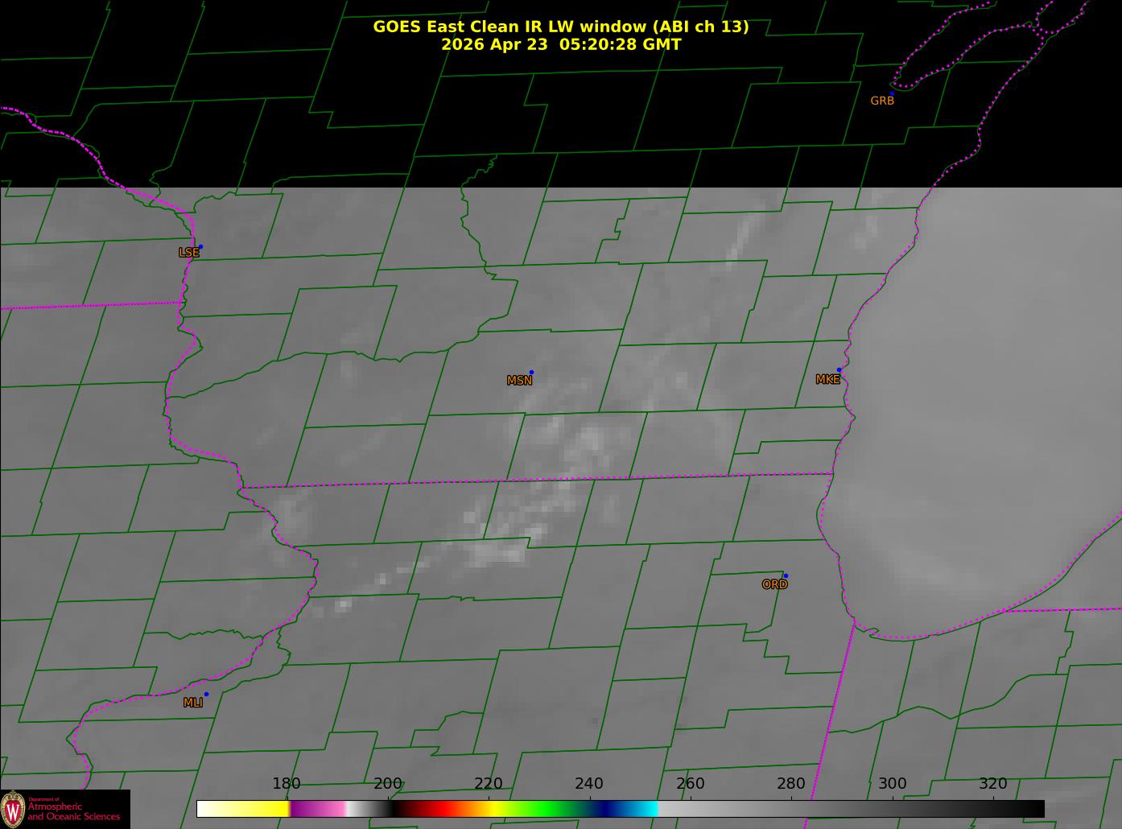
Task: Click the GOES East Clean IR title
Action: pos(561,27)
